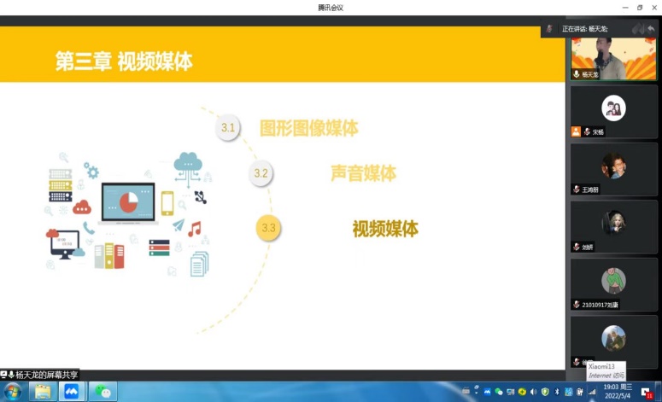Click the Tencent Meeting tray icon
The width and height of the screenshot is (662, 402).
[x=487, y=392]
